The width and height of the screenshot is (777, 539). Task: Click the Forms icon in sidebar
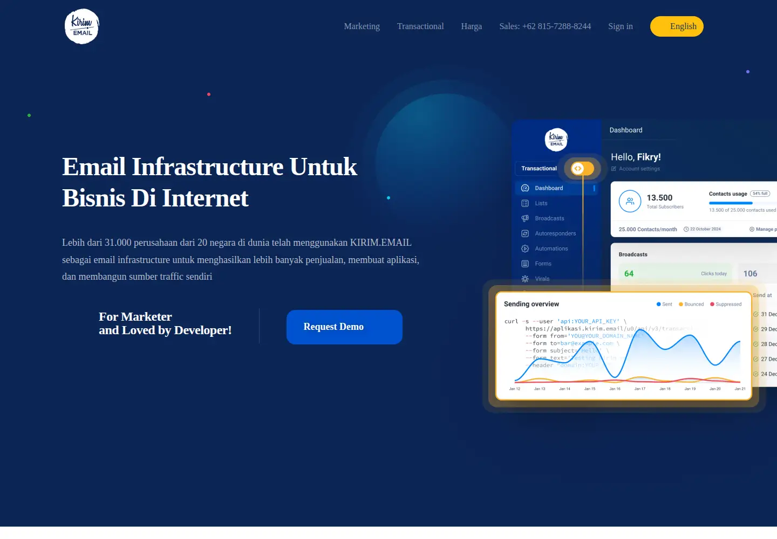pos(525,264)
